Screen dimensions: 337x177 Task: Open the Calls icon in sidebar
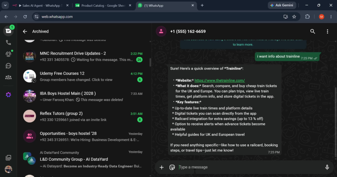[x=8, y=42]
